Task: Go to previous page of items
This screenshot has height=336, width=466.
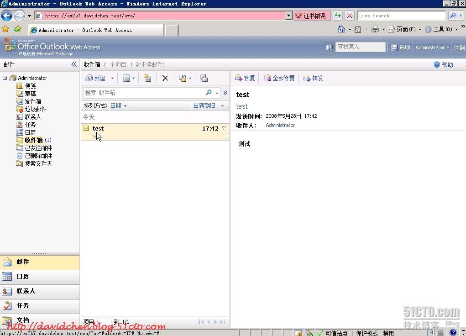Action: point(208,322)
